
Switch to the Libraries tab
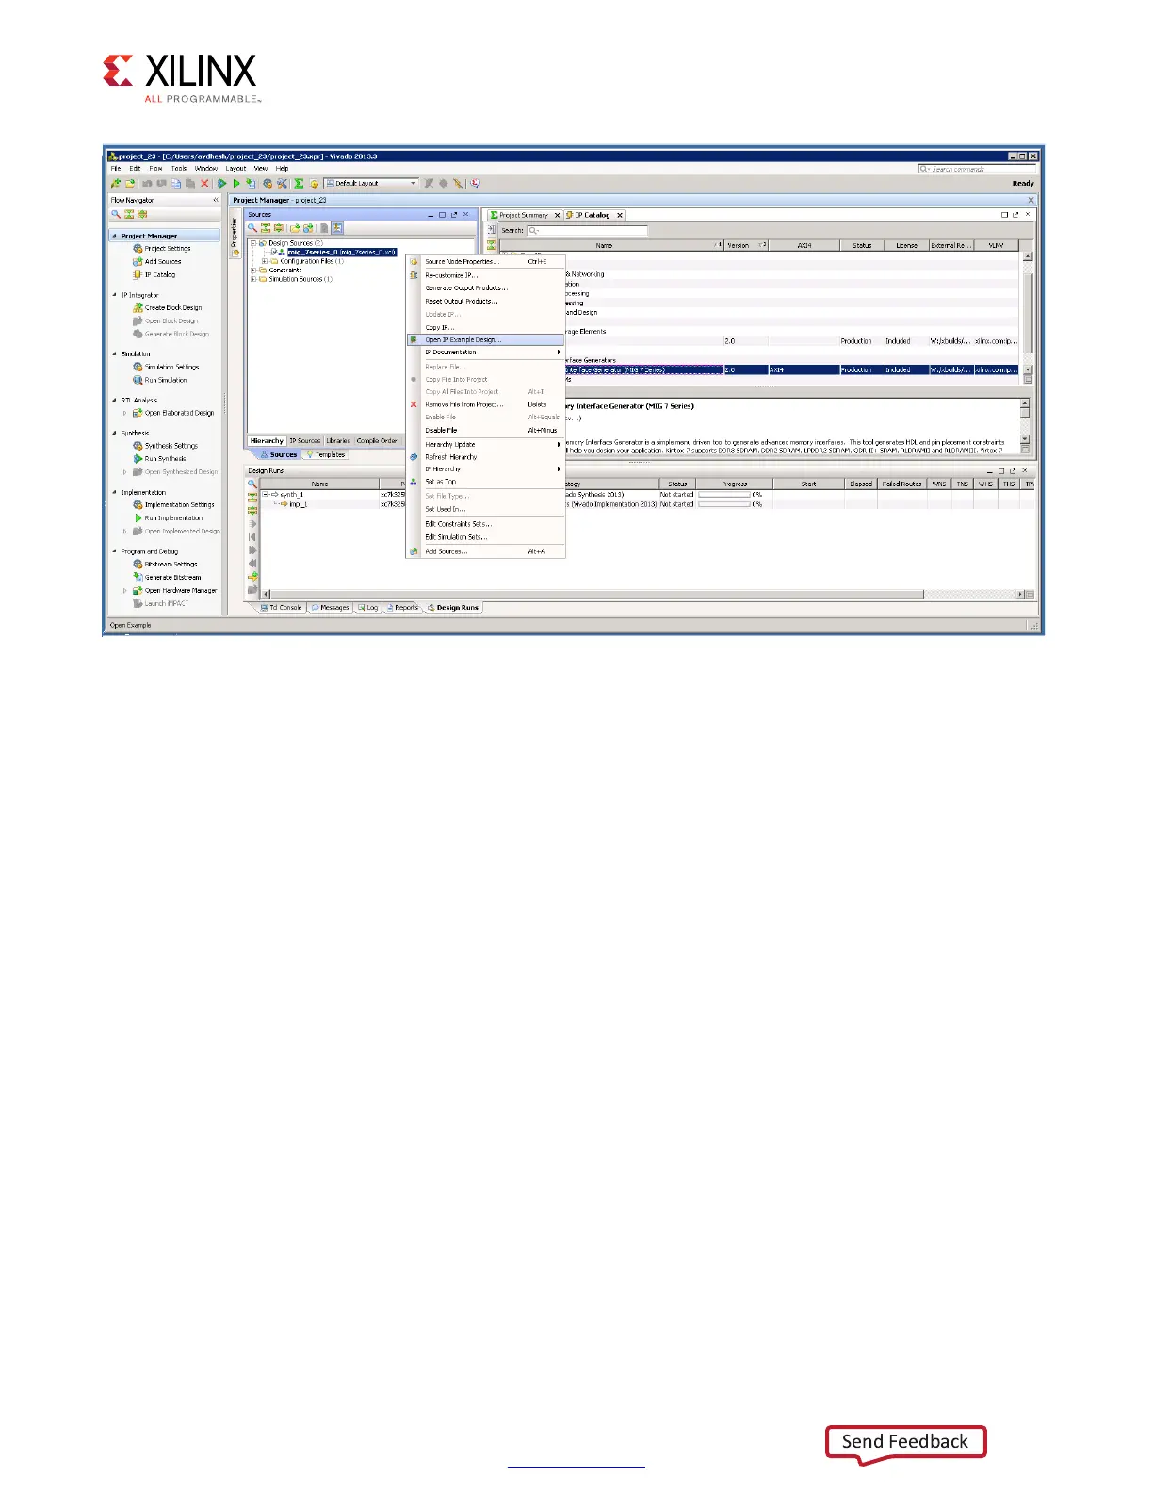pos(339,441)
